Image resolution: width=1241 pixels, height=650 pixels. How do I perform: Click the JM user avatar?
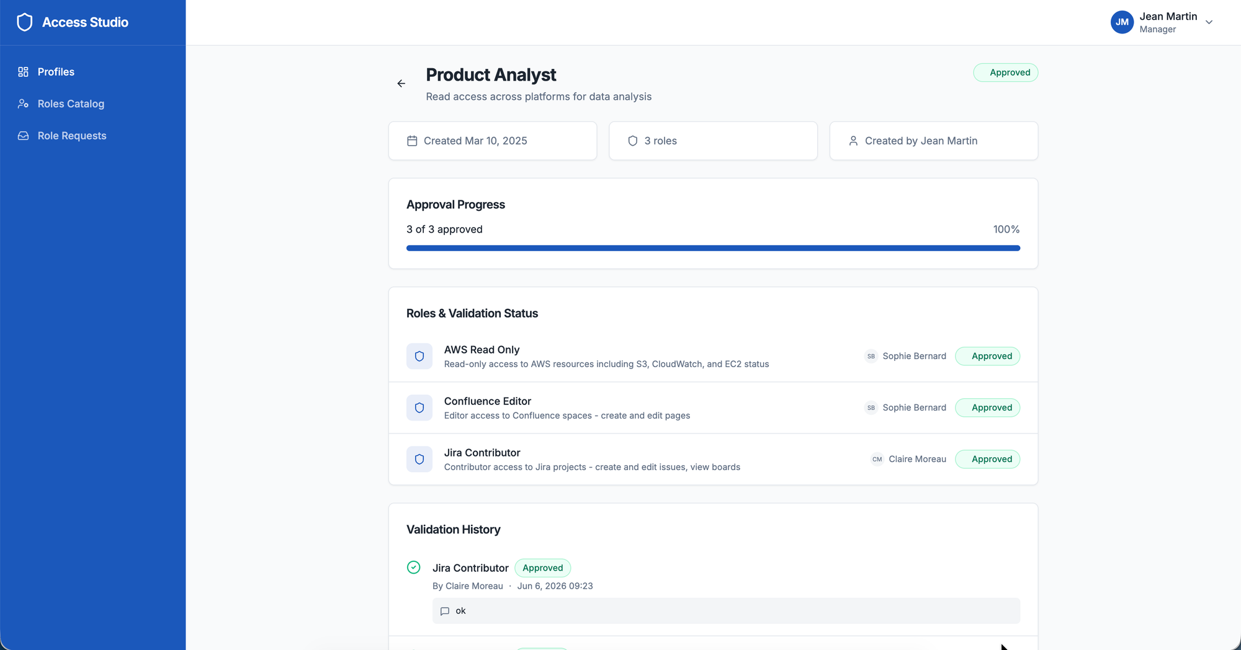click(x=1122, y=22)
